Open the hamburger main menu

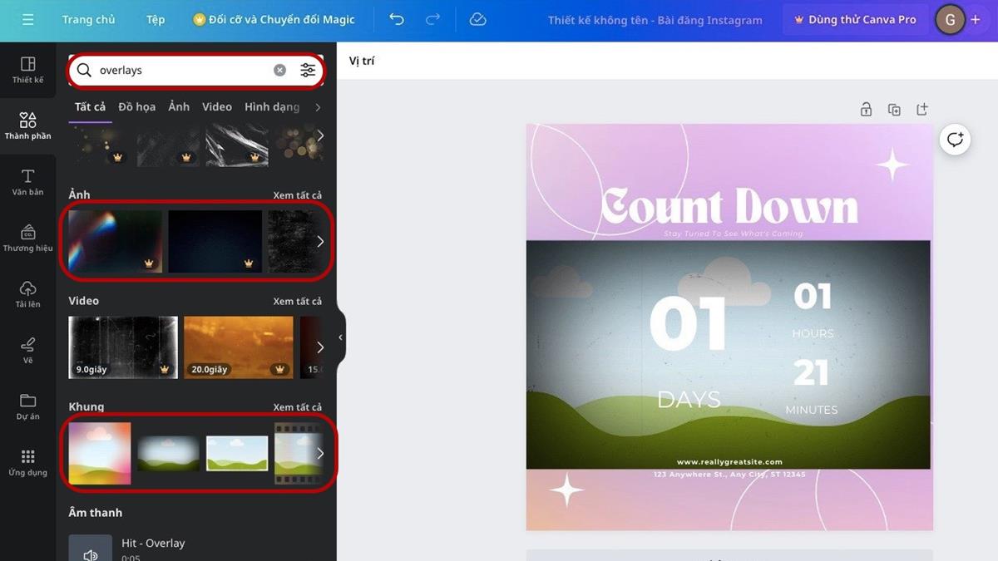[28, 19]
